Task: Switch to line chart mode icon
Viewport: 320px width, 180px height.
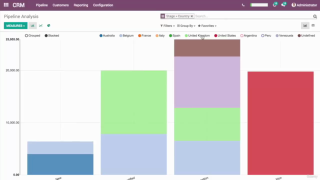Action: [41, 25]
